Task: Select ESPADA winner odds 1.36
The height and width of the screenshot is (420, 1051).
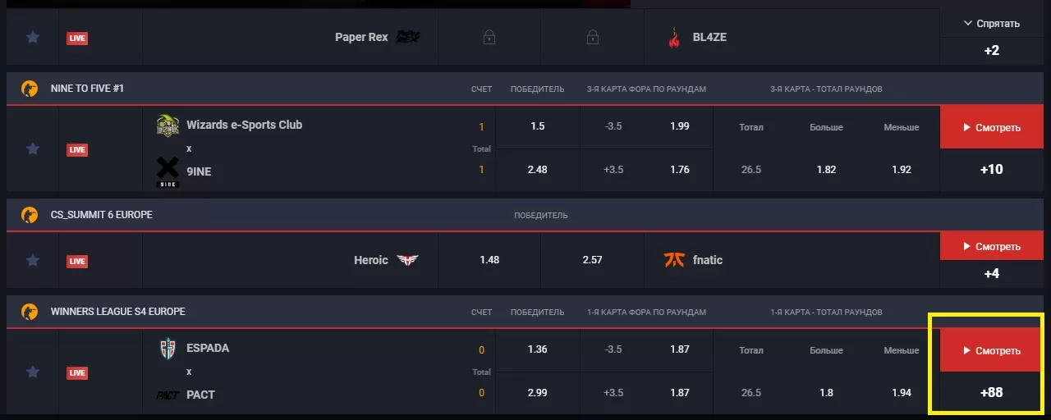Action: [x=538, y=349]
